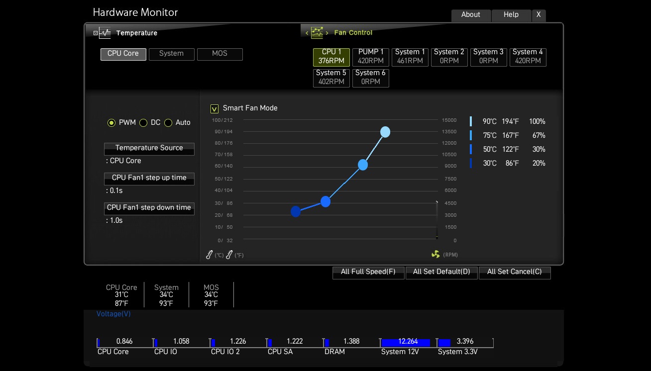Select the PUMP 1 fan
Viewport: 651px width, 371px height.
point(371,57)
